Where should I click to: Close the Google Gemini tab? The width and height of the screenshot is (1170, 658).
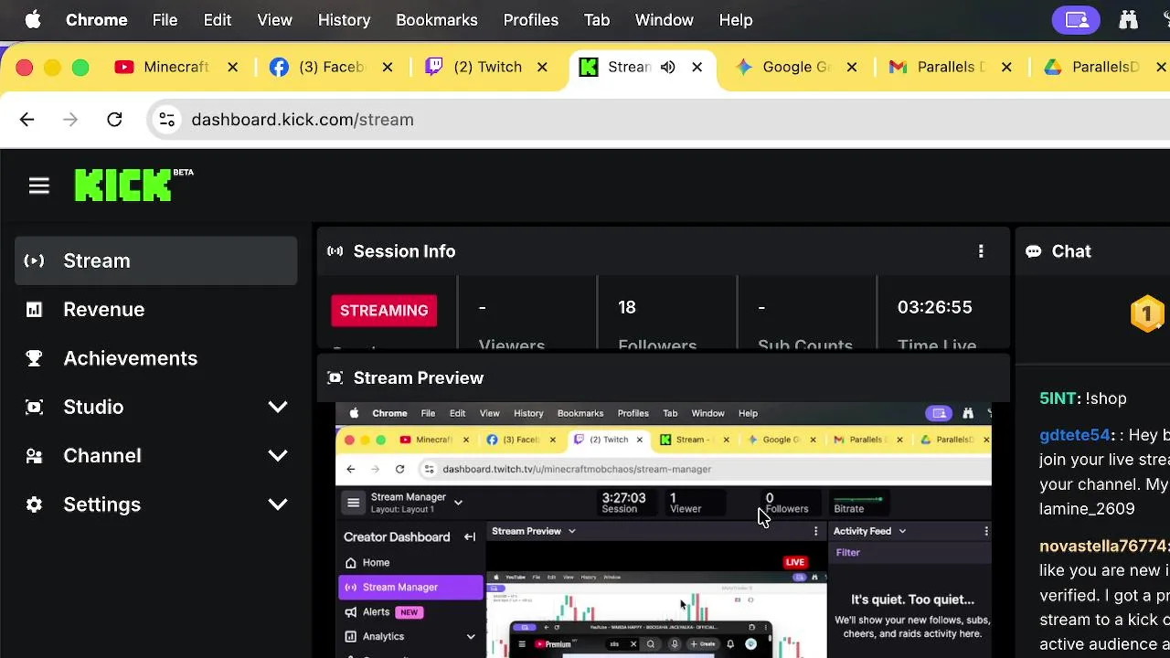pyautogui.click(x=852, y=67)
